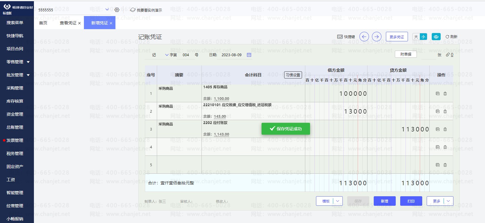Open 库存核算 in the sidebar
This screenshot has height=223, width=485.
(15, 101)
